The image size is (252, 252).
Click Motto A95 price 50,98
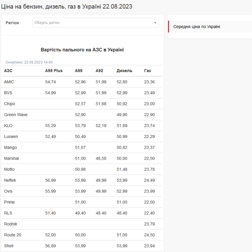tap(80, 169)
